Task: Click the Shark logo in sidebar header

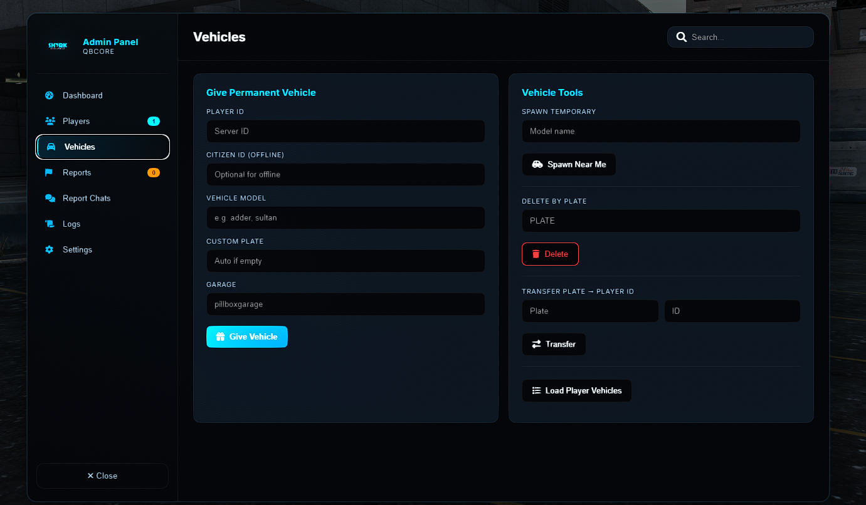Action: pyautogui.click(x=58, y=46)
